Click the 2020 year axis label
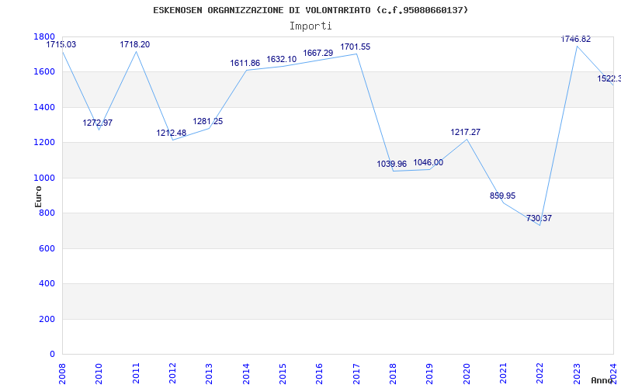This screenshot has width=621, height=388. pos(467,374)
